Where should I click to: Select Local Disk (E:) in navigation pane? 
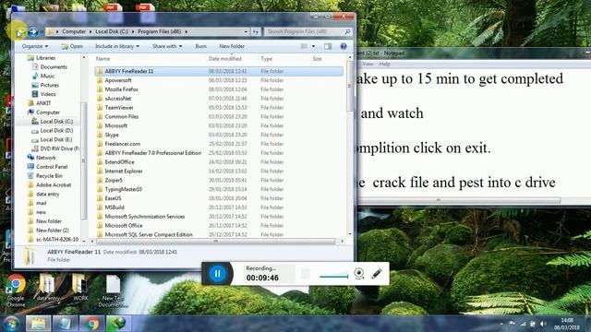coord(56,139)
